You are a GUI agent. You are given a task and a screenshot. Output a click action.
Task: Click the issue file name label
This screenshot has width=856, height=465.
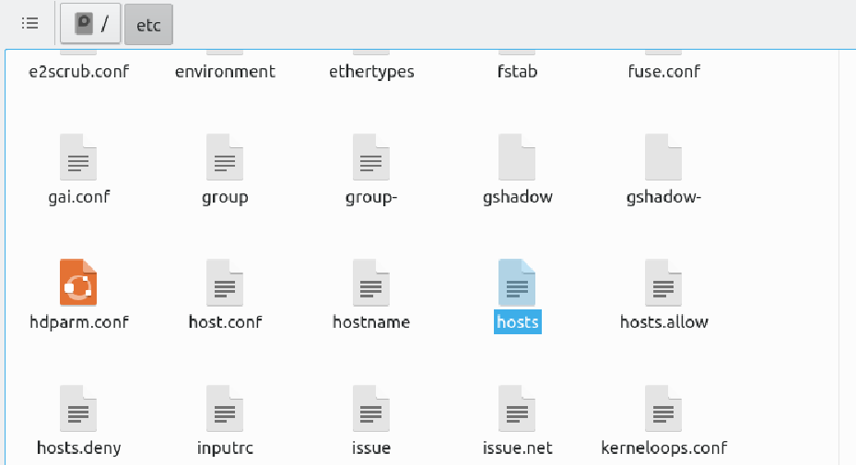coord(371,448)
